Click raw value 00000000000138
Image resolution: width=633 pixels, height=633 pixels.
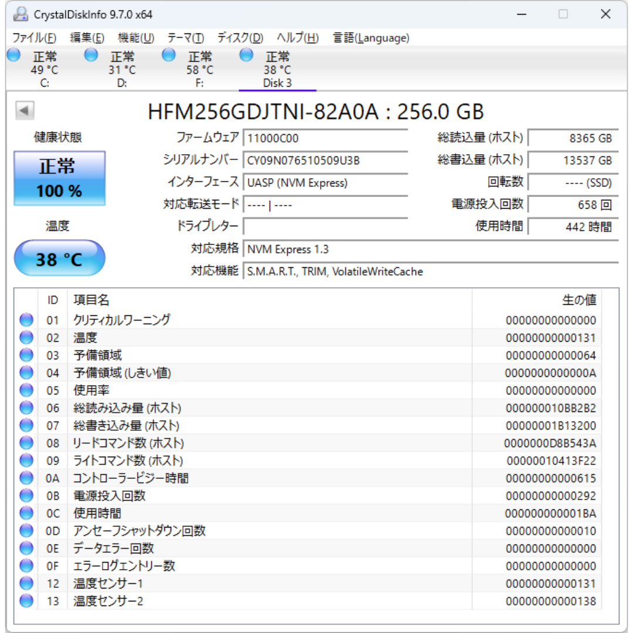coord(550,601)
